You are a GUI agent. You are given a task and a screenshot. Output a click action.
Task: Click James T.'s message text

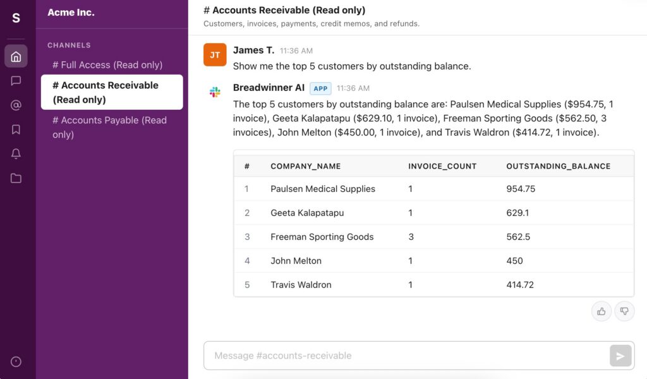[x=352, y=66]
